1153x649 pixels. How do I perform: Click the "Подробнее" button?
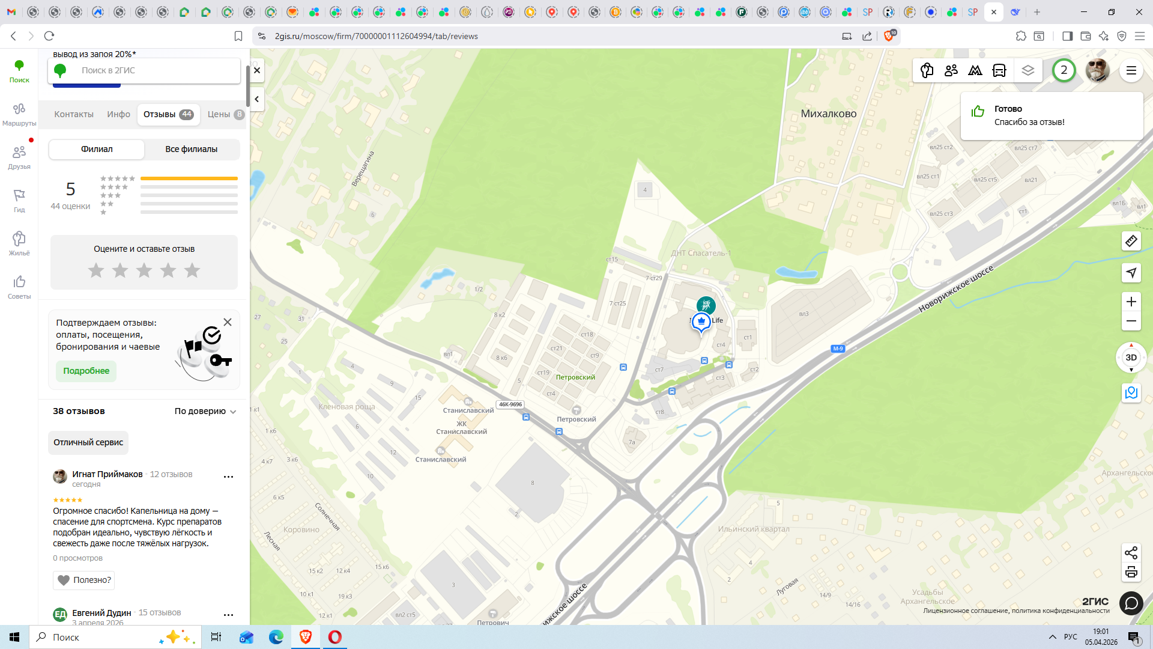tap(86, 371)
